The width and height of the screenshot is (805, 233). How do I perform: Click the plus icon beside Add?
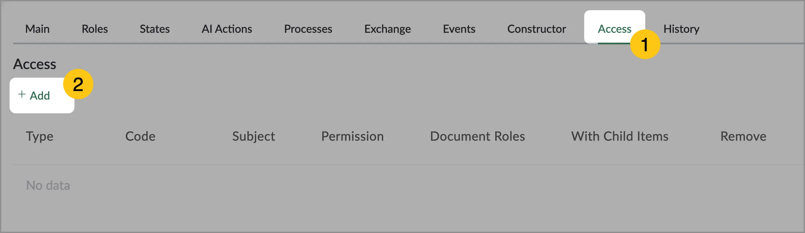22,94
